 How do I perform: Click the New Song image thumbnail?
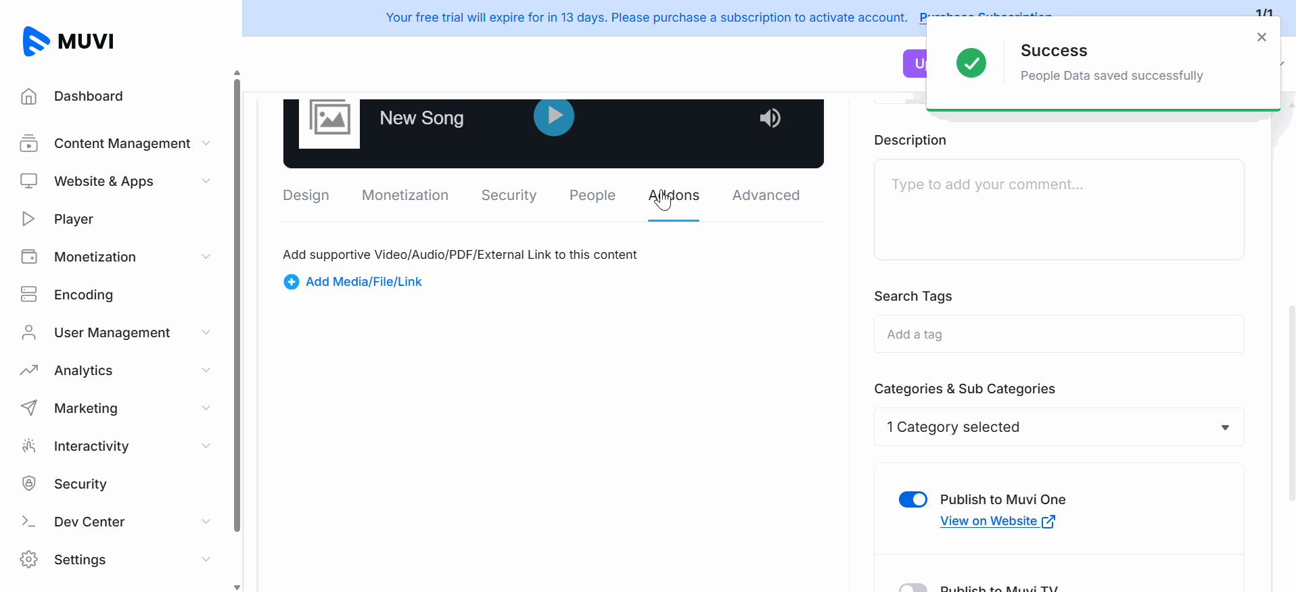[x=329, y=120]
